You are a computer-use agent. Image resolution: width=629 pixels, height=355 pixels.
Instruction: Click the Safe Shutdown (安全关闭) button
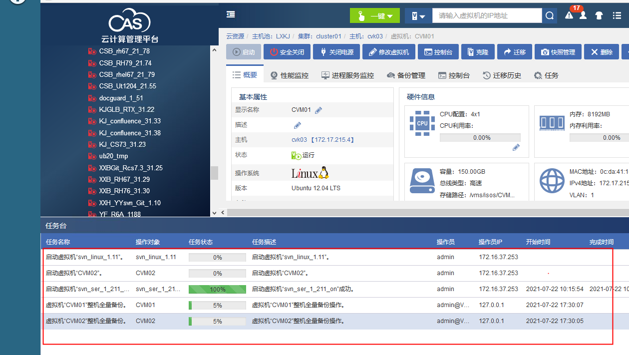pyautogui.click(x=287, y=52)
